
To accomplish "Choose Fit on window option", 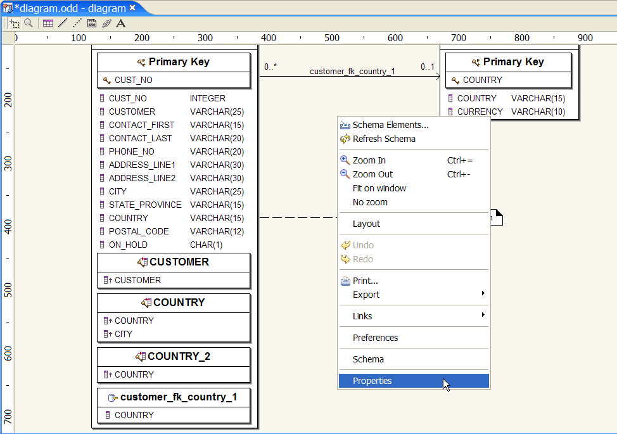I will point(379,188).
